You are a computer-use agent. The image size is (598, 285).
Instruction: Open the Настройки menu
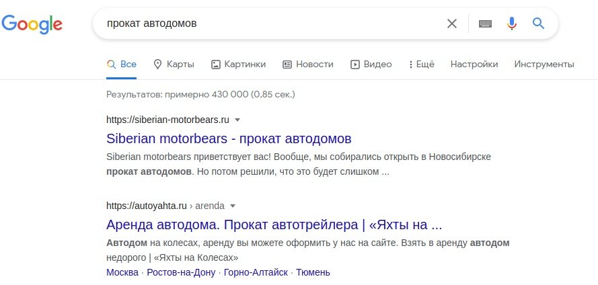474,65
